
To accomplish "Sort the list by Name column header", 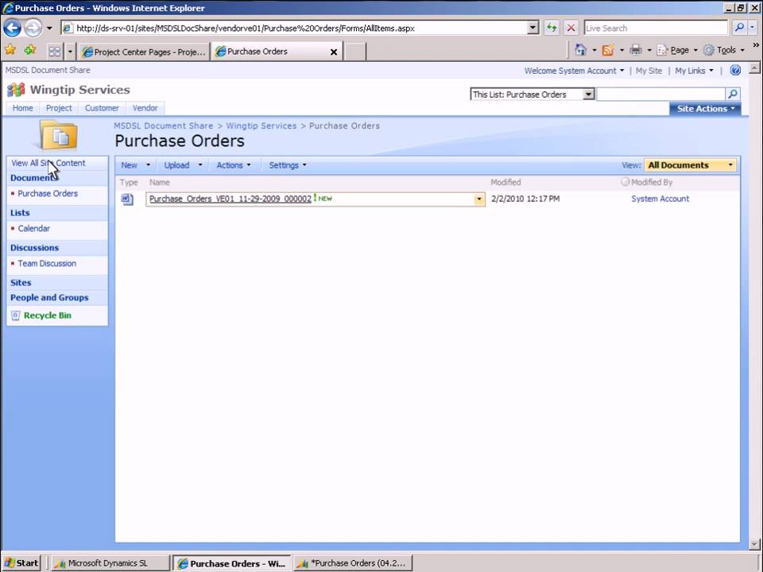I will click(x=160, y=183).
